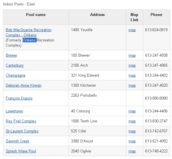172x159 pixels.
Task: Open map link for 1490 Youville
Action: click(x=132, y=30)
